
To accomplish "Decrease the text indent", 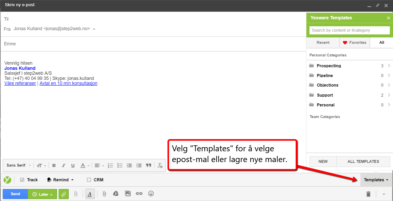I will click(x=129, y=165).
